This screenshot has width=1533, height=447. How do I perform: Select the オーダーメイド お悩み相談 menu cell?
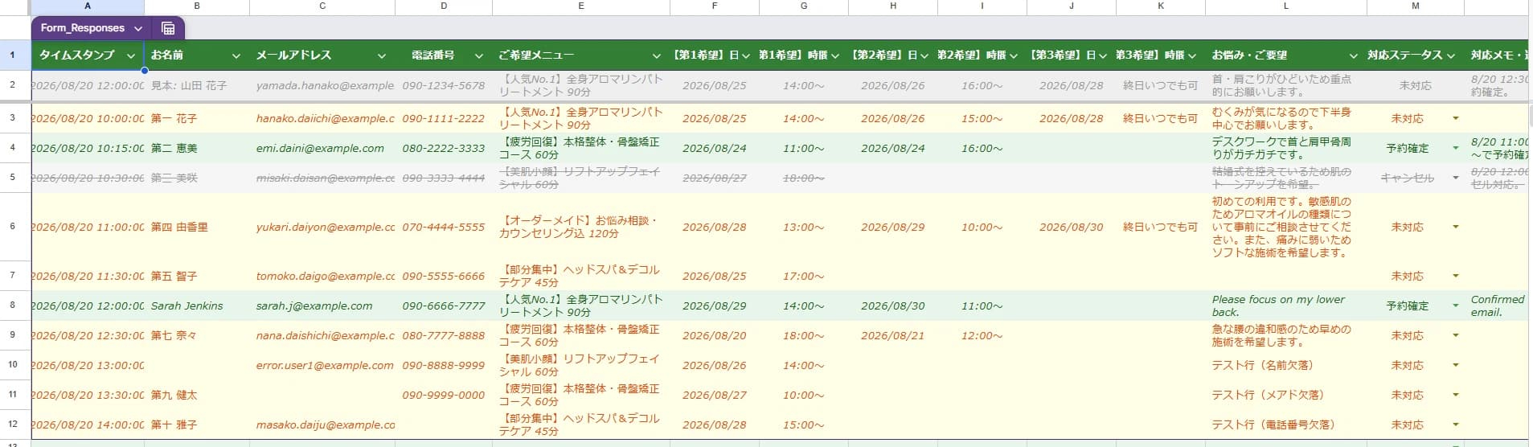[581, 227]
